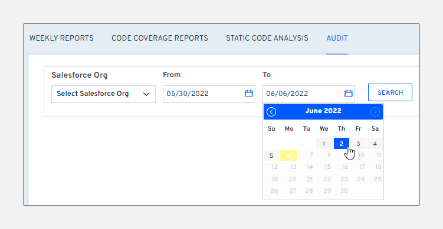This screenshot has width=443, height=229.
Task: Click disabled date 22 in calendar
Action: point(324,179)
